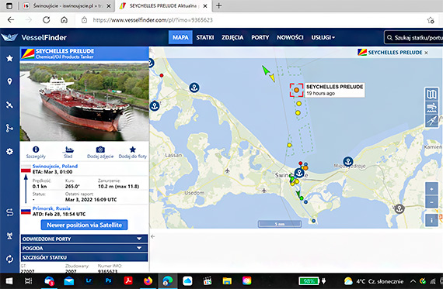Click Dodaj zdjęcie camera icon
This screenshot has height=289, width=443.
click(100, 150)
